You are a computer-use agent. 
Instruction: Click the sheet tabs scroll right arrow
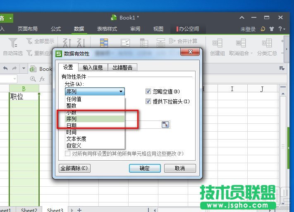72,210
